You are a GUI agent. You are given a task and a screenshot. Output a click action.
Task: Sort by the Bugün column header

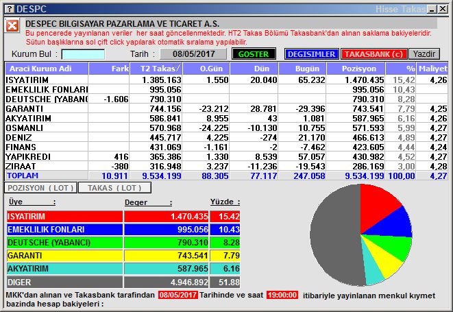(x=302, y=69)
